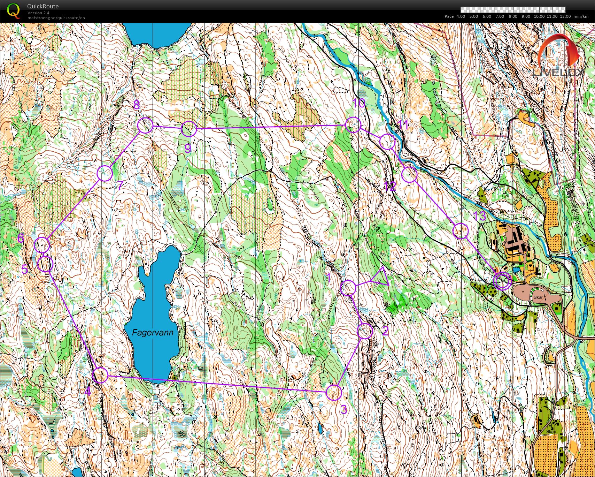Click control circle 5 on the course
Screen dimensions: 595x477
click(45, 264)
